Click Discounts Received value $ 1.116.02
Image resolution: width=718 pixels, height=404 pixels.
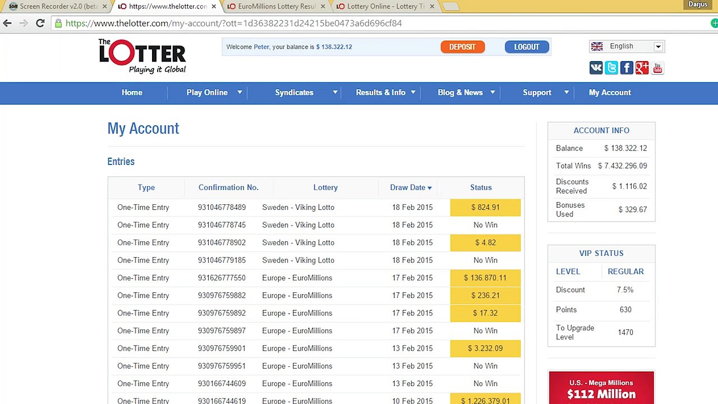coord(629,186)
